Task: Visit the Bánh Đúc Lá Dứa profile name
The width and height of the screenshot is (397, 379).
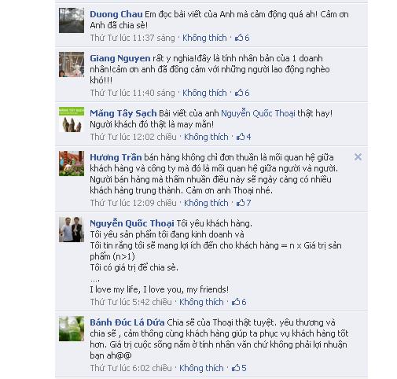Action: [x=127, y=322]
